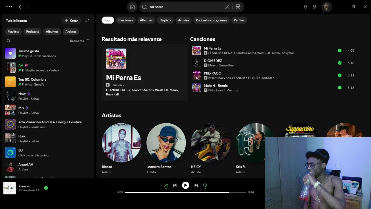The height and width of the screenshot is (209, 371).
Task: Open Alta Vibración 432 Hz playlist
Action: click(x=48, y=124)
